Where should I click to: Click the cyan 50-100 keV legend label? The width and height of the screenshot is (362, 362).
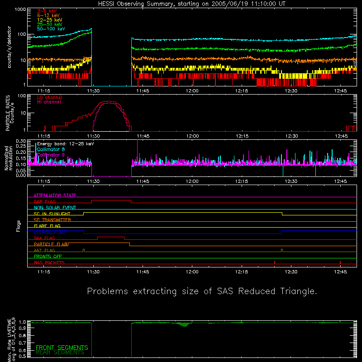51,29
